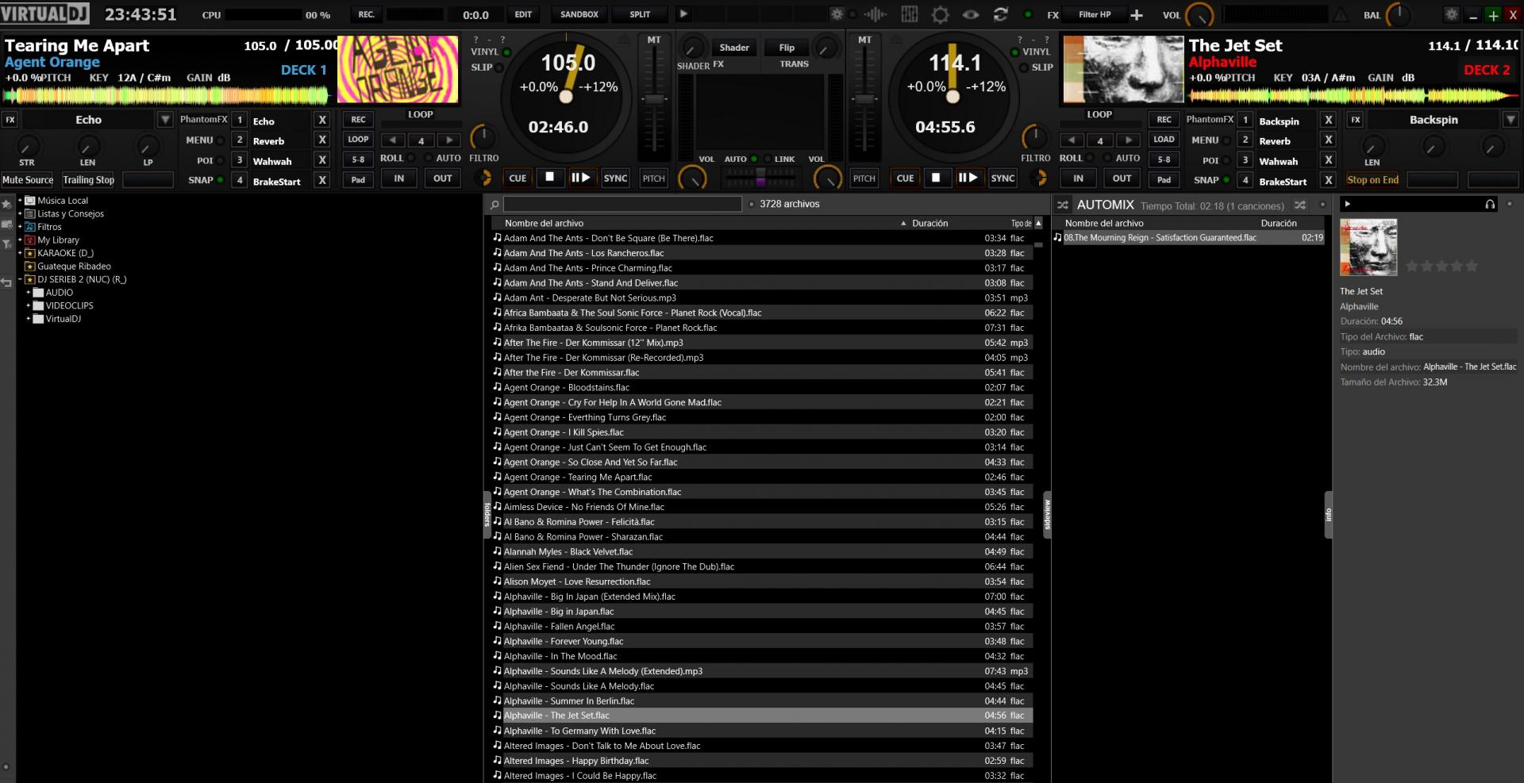The image size is (1524, 783).
Task: Click the warning triangle icon near BAL
Action: pos(1340,14)
